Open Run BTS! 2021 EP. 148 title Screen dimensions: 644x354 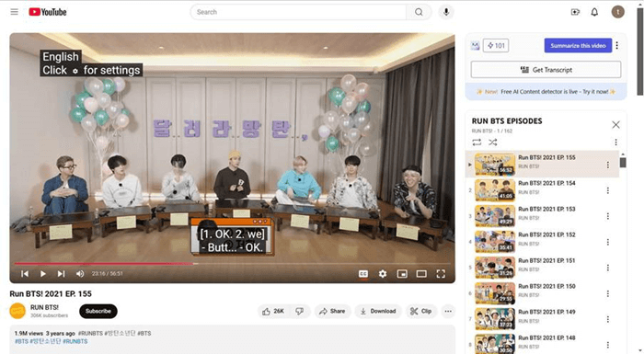546,338
